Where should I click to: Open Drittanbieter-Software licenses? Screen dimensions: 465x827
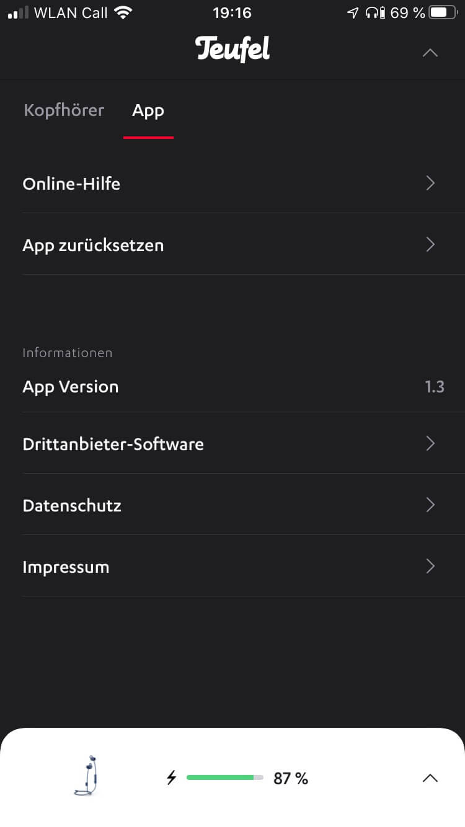(x=113, y=444)
